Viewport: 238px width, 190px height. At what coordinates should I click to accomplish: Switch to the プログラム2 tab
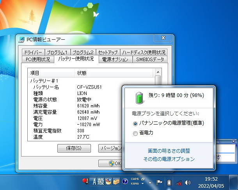[x=83, y=53]
